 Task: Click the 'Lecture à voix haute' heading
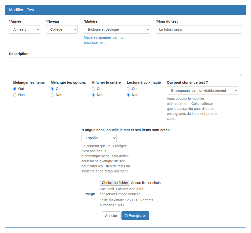click(x=144, y=83)
